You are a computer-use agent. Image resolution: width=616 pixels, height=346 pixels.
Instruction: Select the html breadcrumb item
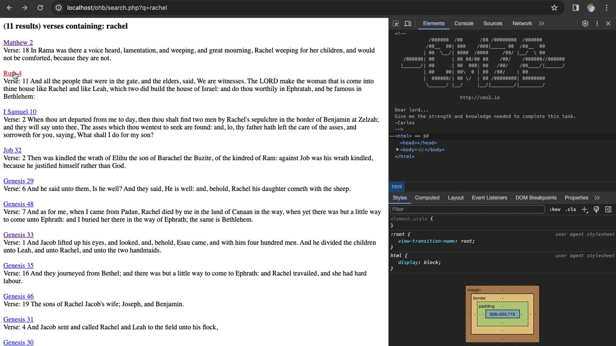397,187
